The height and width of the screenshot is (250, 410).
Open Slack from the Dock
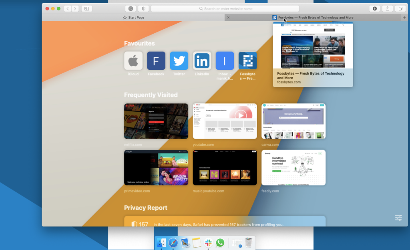tap(208, 243)
